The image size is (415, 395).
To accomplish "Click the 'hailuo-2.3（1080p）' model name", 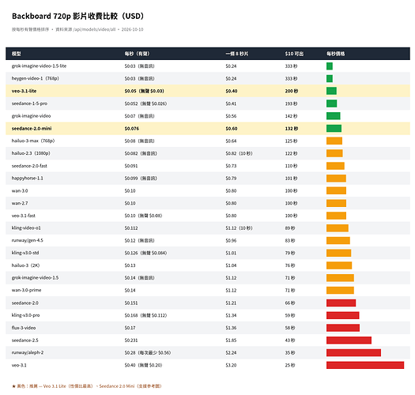I will [x=31, y=153].
